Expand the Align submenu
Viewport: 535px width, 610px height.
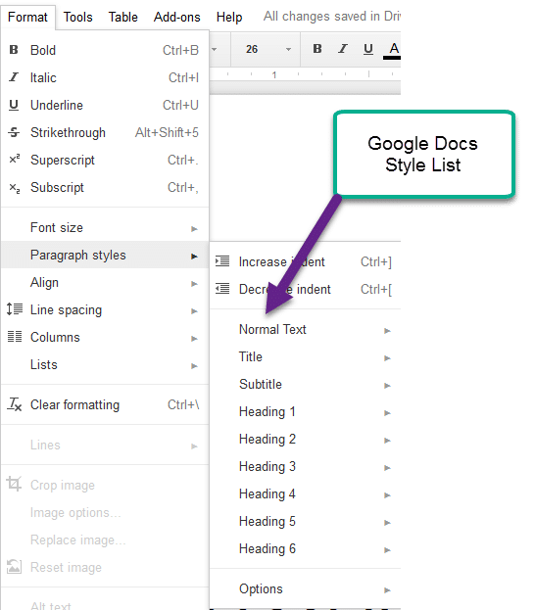pyautogui.click(x=104, y=282)
